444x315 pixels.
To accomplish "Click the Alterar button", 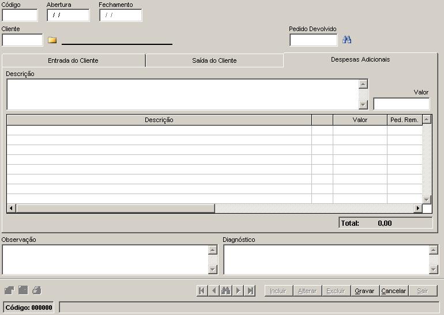I will 307,291.
